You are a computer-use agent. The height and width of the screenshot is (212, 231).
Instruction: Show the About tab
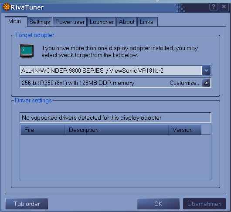tap(126, 22)
